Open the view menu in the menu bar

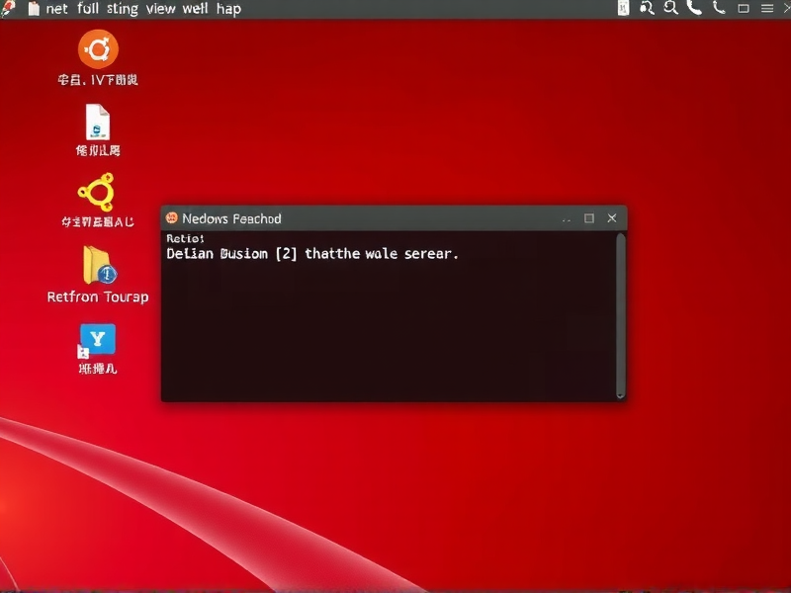pyautogui.click(x=160, y=8)
